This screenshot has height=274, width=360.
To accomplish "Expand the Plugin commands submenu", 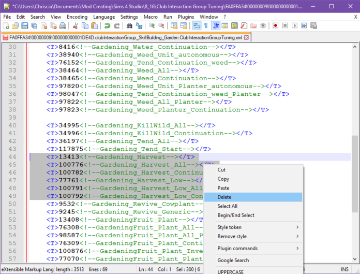I will pos(257,248).
